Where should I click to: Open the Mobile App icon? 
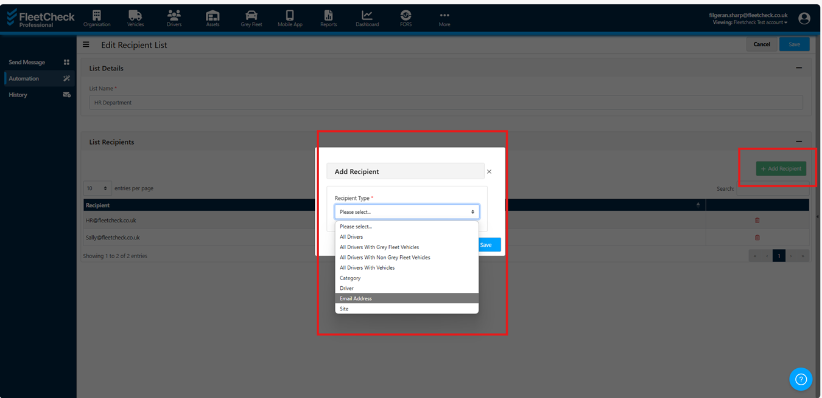pyautogui.click(x=290, y=16)
